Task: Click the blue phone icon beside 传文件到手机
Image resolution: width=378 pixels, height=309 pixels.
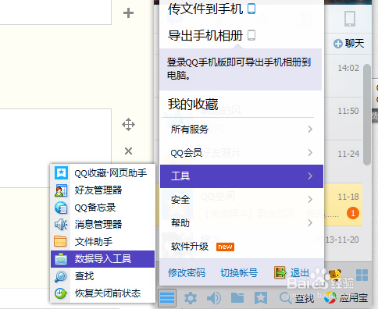Action: point(251,9)
